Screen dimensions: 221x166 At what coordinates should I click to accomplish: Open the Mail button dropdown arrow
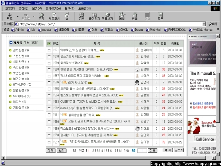tap(125, 15)
